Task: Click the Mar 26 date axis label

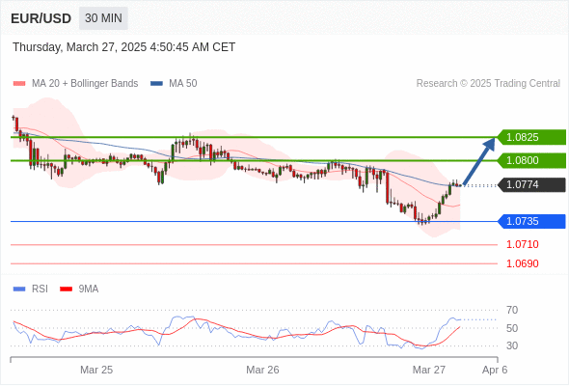Action: (x=262, y=370)
